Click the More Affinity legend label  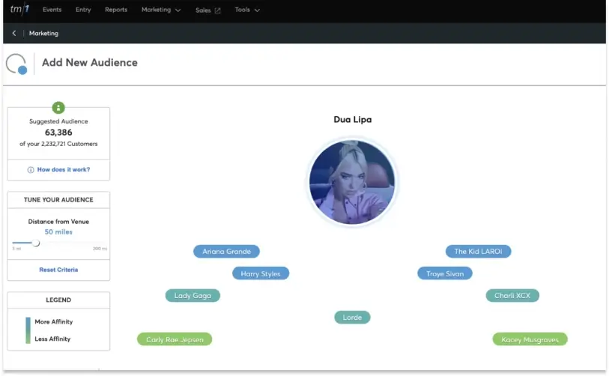coord(54,321)
